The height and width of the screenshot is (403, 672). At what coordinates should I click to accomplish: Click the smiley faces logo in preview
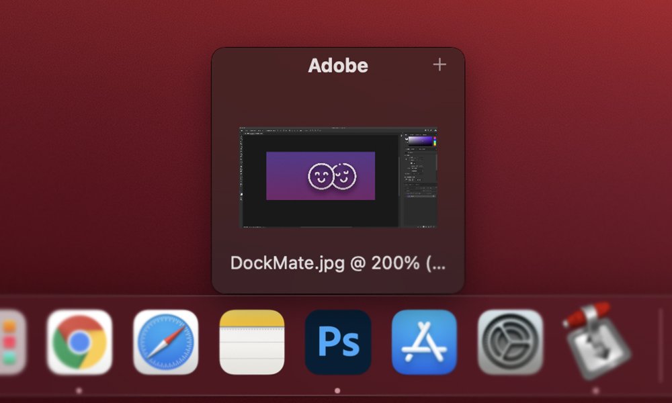click(332, 176)
